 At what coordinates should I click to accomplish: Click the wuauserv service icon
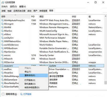pyautogui.click(x=2, y=66)
